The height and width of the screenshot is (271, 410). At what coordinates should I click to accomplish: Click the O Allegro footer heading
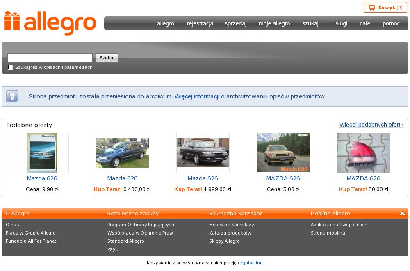(x=18, y=214)
